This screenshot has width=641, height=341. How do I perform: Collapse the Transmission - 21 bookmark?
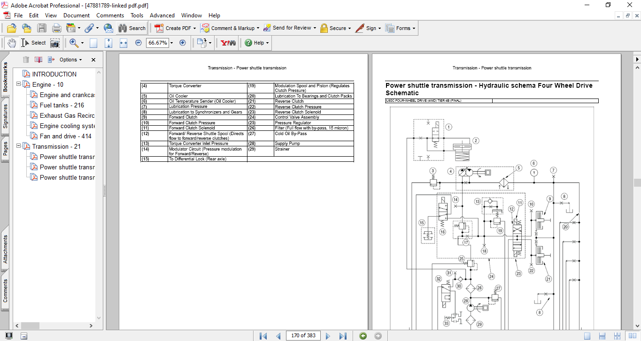[x=19, y=146]
